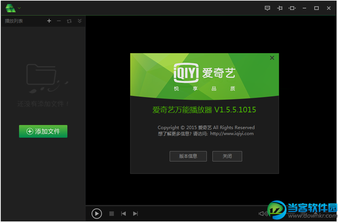Pin the player window on top

point(280,8)
